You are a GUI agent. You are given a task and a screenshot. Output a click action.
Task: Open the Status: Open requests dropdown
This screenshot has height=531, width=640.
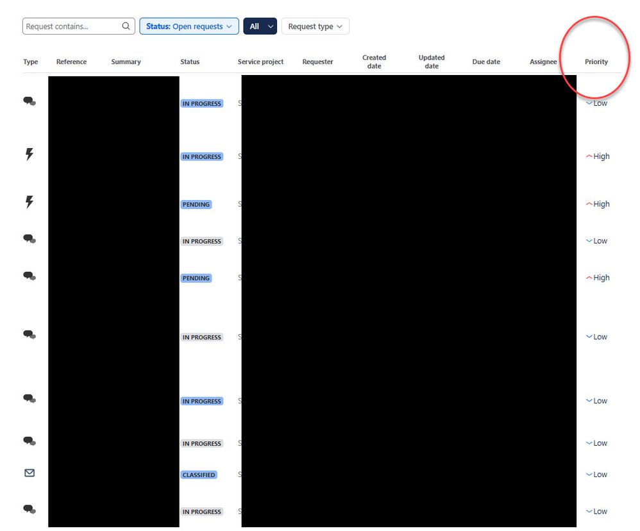click(189, 26)
